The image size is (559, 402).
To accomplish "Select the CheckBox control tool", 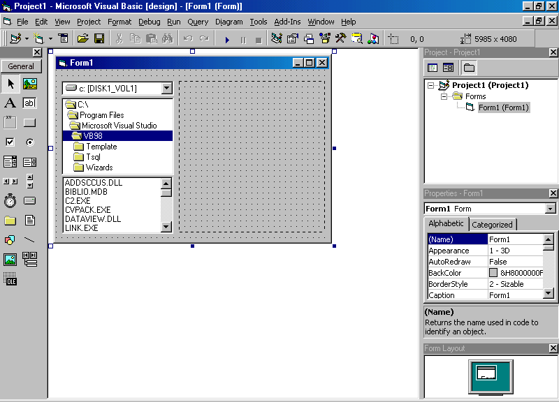I will coord(10,142).
